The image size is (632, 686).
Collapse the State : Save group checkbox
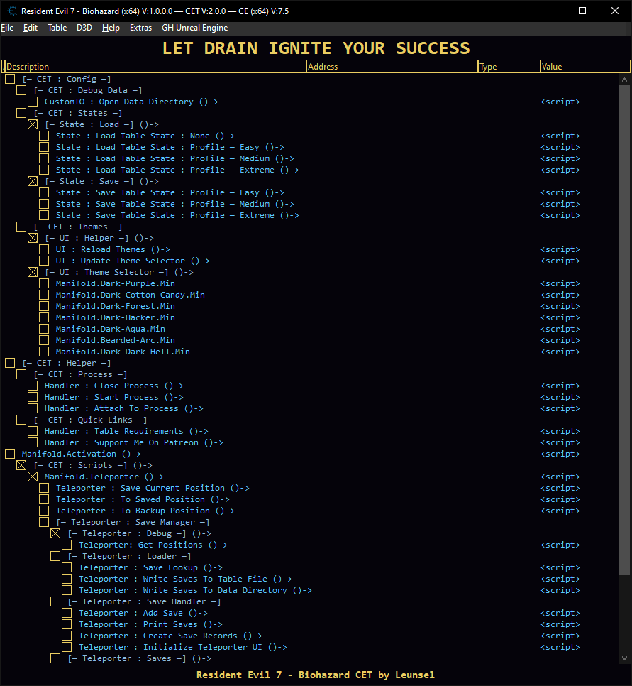coord(33,181)
